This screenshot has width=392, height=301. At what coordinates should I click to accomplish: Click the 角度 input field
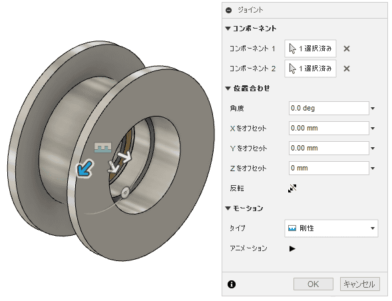[x=329, y=109]
